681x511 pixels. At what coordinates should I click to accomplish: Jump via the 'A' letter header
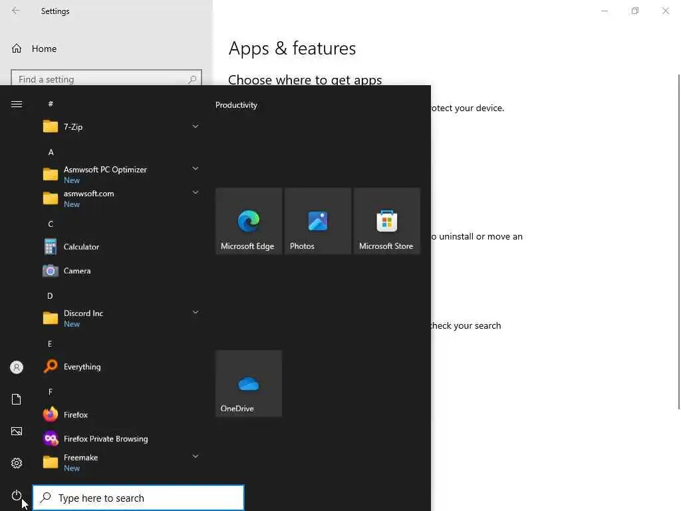click(51, 152)
